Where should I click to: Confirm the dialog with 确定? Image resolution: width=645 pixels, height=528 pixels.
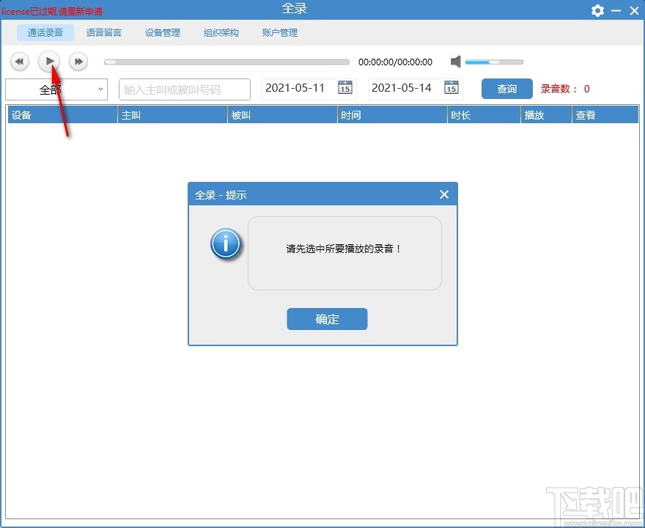point(327,319)
